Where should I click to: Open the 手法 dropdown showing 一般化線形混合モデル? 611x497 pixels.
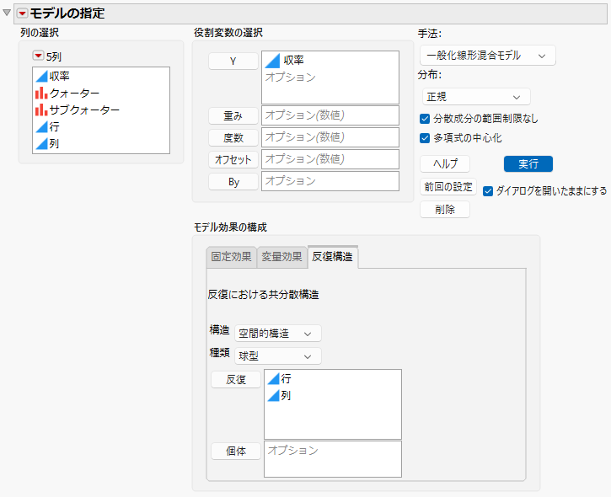487,56
